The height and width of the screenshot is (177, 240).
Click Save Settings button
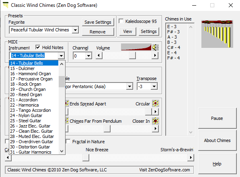[x=98, y=22]
